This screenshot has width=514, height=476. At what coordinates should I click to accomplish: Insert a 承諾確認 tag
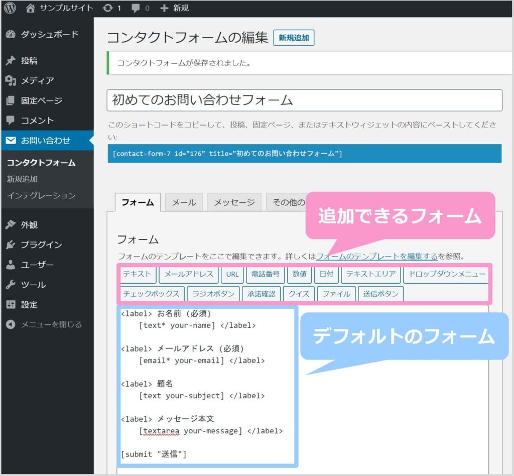click(x=261, y=293)
